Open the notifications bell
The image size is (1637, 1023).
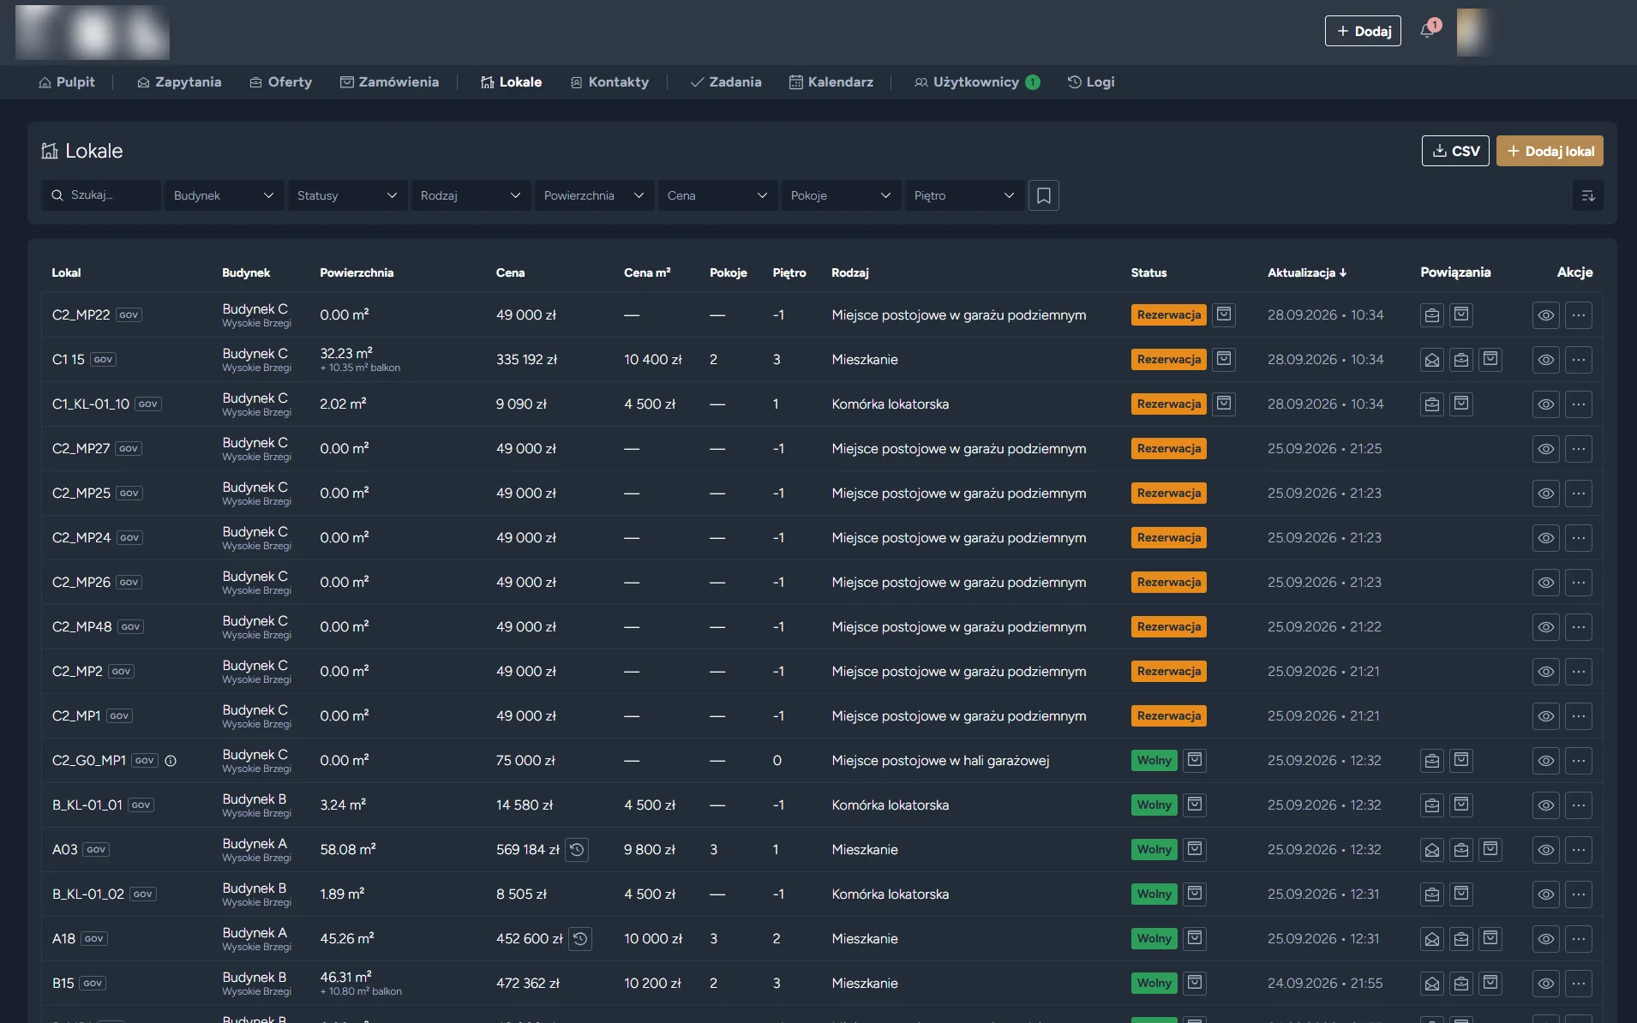click(1427, 31)
